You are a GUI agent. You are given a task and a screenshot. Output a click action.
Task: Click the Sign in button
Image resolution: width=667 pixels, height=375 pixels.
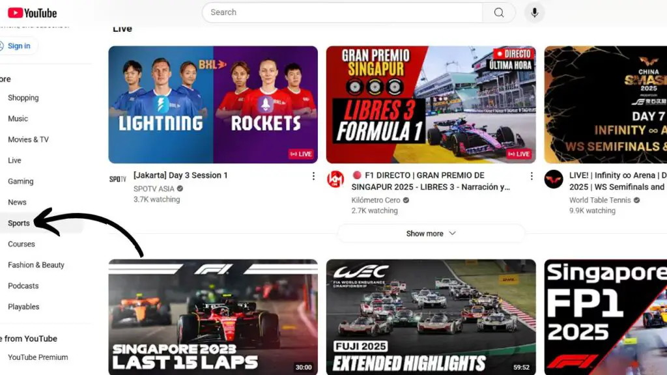pyautogui.click(x=18, y=46)
